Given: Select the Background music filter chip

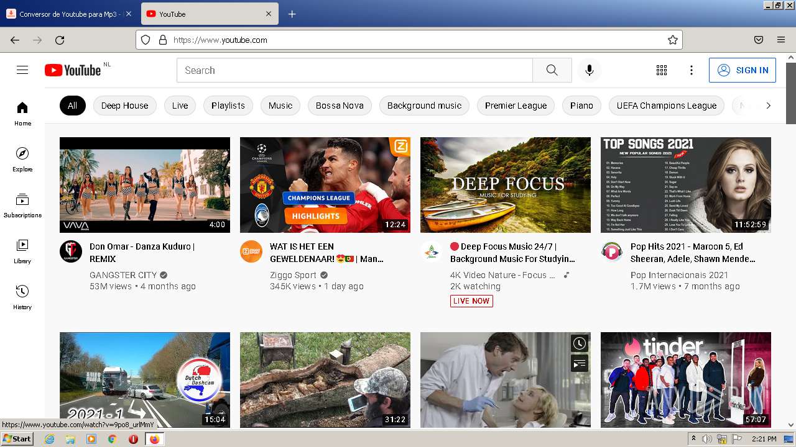Looking at the screenshot, I should (x=424, y=106).
